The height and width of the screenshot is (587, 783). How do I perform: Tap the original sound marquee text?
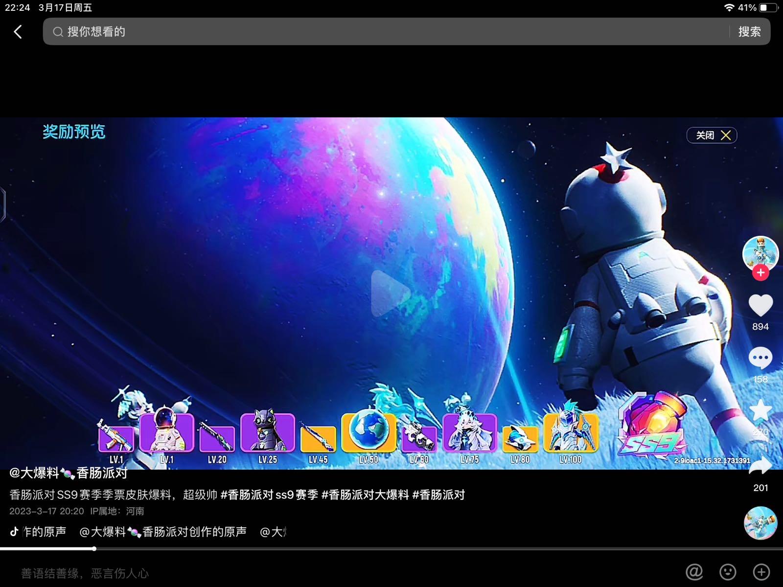pos(155,532)
